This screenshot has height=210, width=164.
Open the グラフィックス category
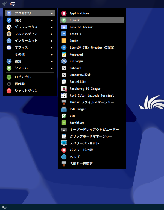(x=30, y=27)
